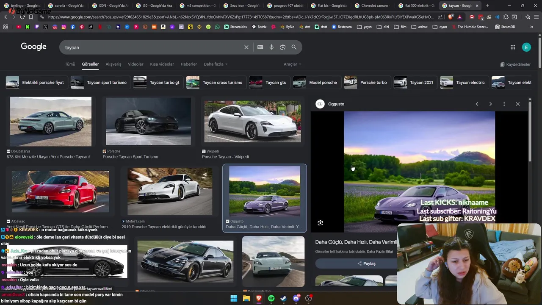The width and height of the screenshot is (542, 305).
Task: Open the on-screen keyboard icon in search bar
Action: click(x=260, y=47)
